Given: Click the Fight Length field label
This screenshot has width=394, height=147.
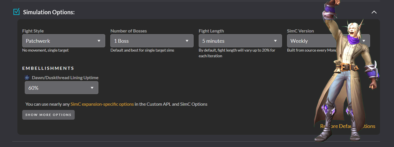Looking at the screenshot, I should point(211,31).
